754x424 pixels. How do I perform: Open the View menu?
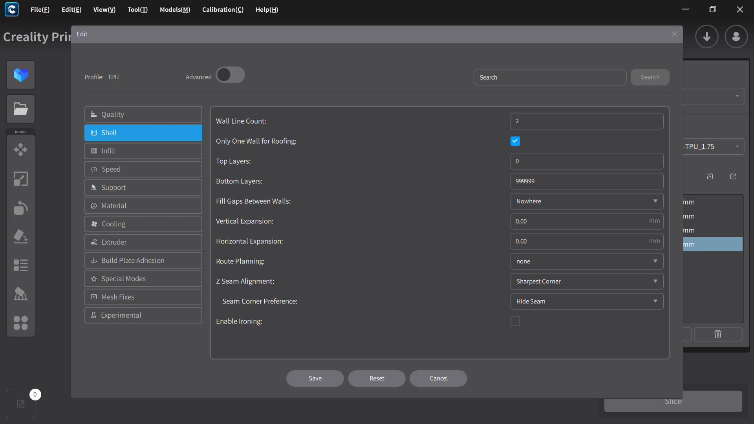[x=104, y=9]
